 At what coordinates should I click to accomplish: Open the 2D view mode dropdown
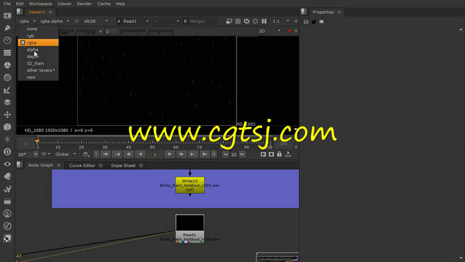(x=269, y=31)
